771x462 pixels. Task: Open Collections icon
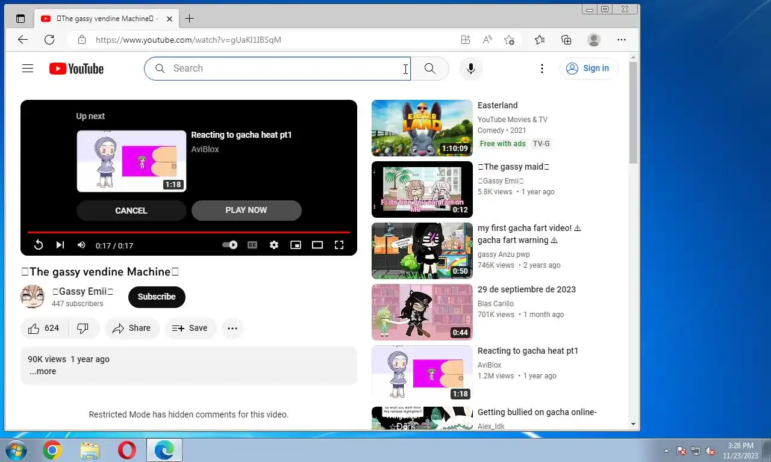(x=566, y=40)
